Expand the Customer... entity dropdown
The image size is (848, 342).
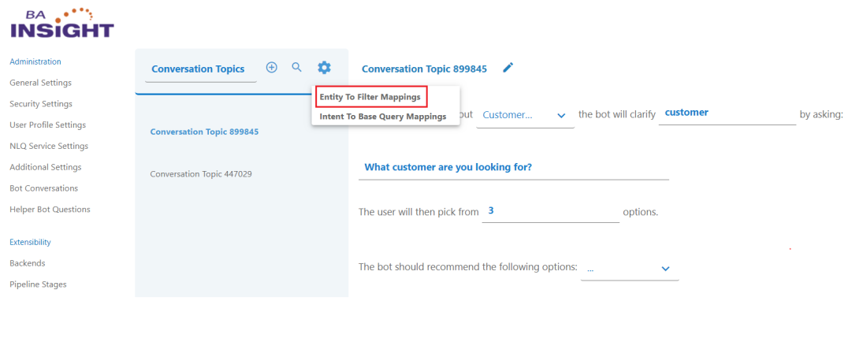pyautogui.click(x=524, y=115)
